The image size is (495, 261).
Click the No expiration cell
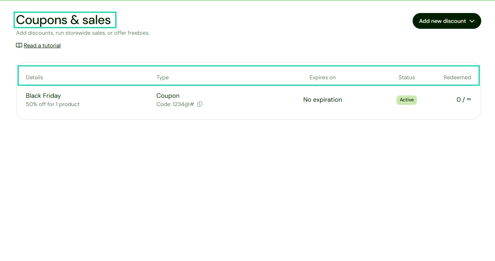point(323,100)
